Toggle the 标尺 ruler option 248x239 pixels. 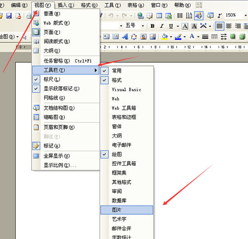pyautogui.click(x=66, y=80)
